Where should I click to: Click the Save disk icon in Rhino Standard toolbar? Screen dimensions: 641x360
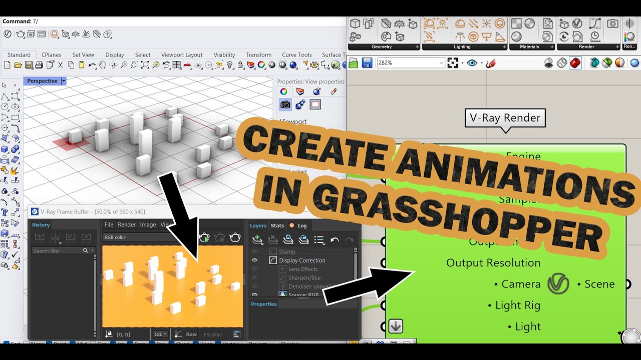click(29, 65)
